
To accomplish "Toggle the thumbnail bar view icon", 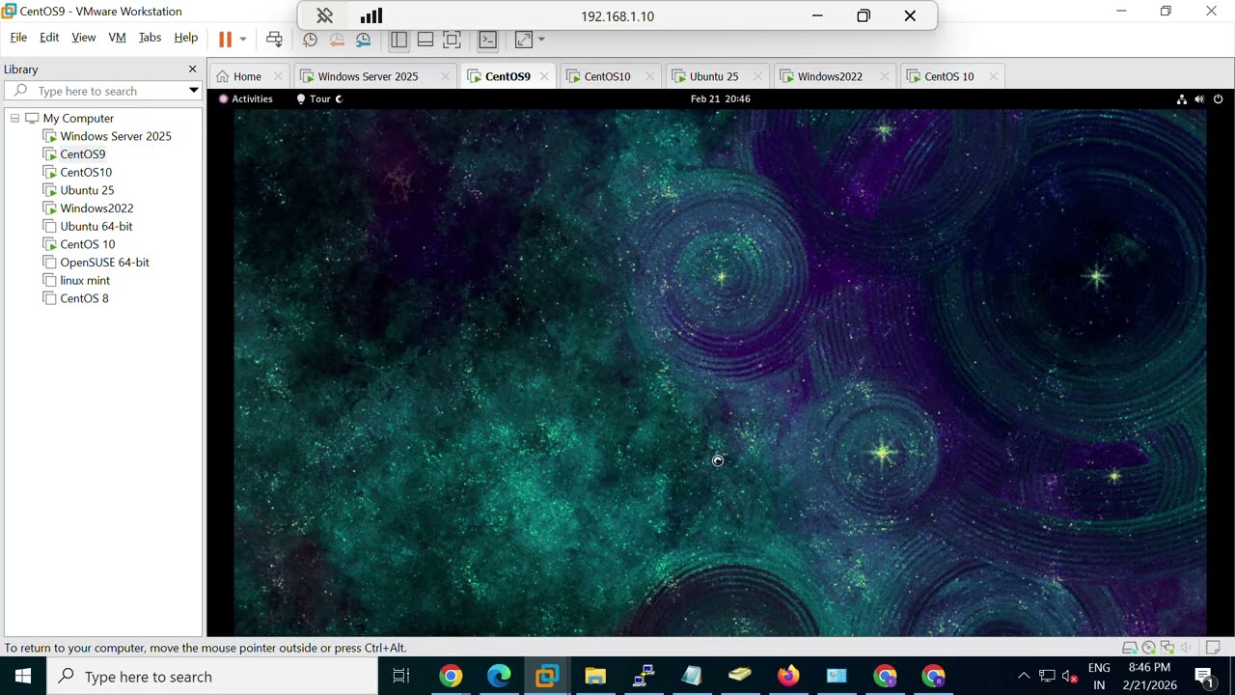I will (425, 40).
